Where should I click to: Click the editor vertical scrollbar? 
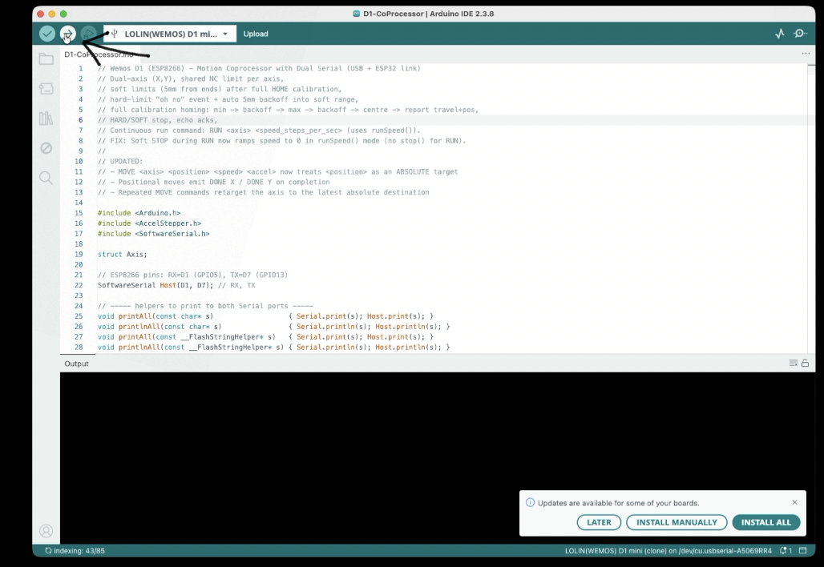[811, 208]
